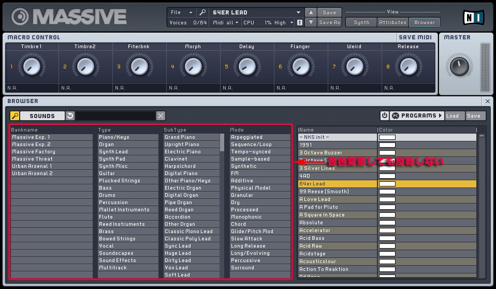Clear the browser search field with X
The image size is (496, 289).
pyautogui.click(x=161, y=116)
